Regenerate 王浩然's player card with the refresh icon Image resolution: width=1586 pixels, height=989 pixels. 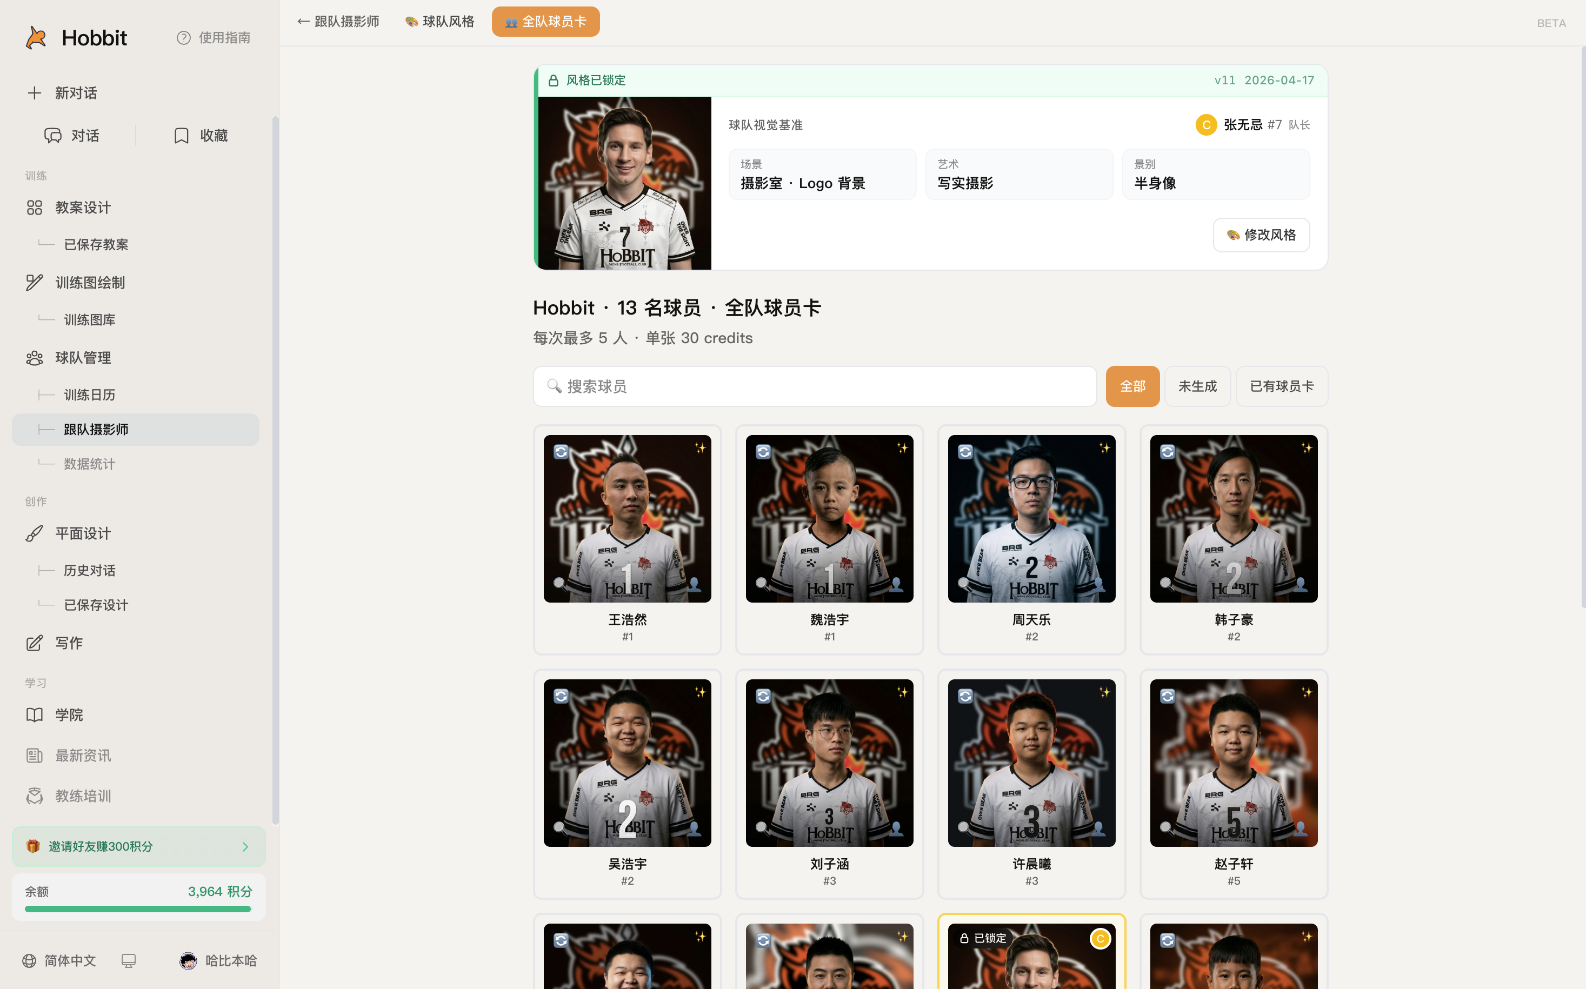click(x=562, y=452)
